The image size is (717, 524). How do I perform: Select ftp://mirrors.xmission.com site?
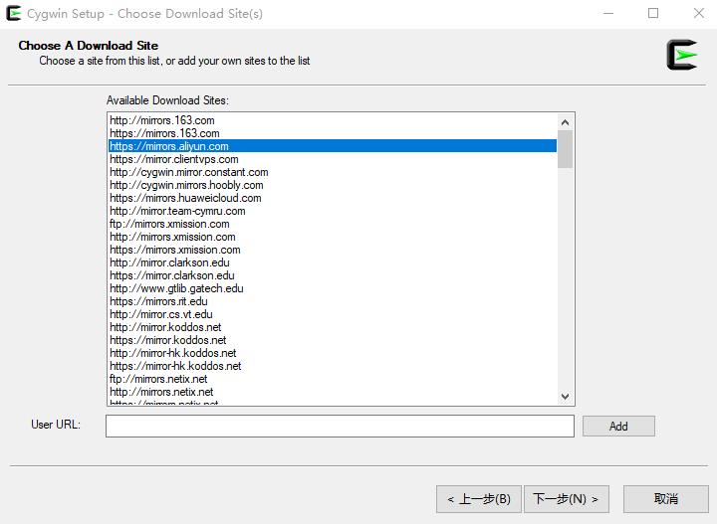point(333,224)
